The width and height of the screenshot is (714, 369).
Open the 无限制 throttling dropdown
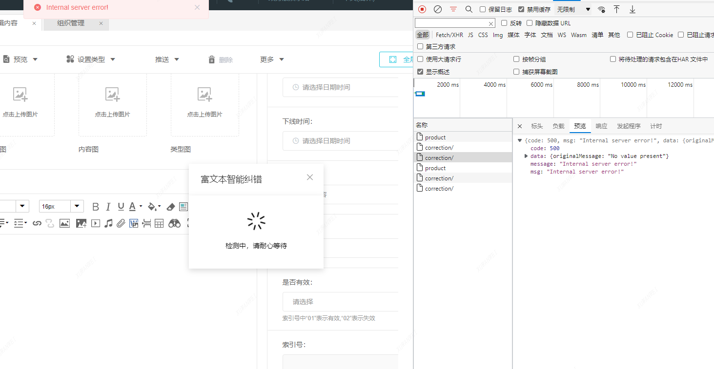point(574,9)
